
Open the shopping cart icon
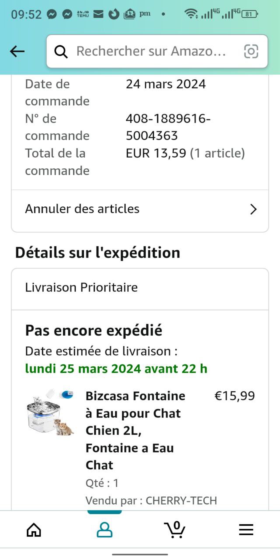point(175,529)
